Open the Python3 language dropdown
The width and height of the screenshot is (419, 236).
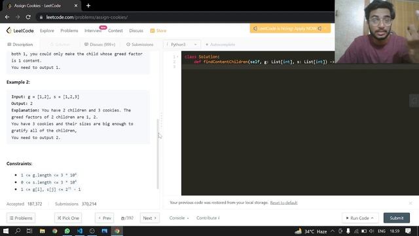pos(181,45)
